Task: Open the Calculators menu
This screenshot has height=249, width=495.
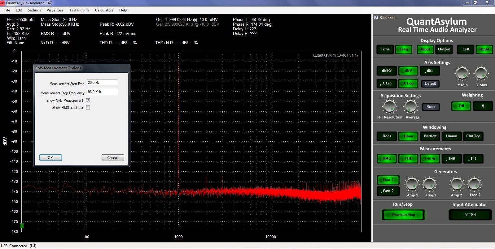Action: [104, 10]
